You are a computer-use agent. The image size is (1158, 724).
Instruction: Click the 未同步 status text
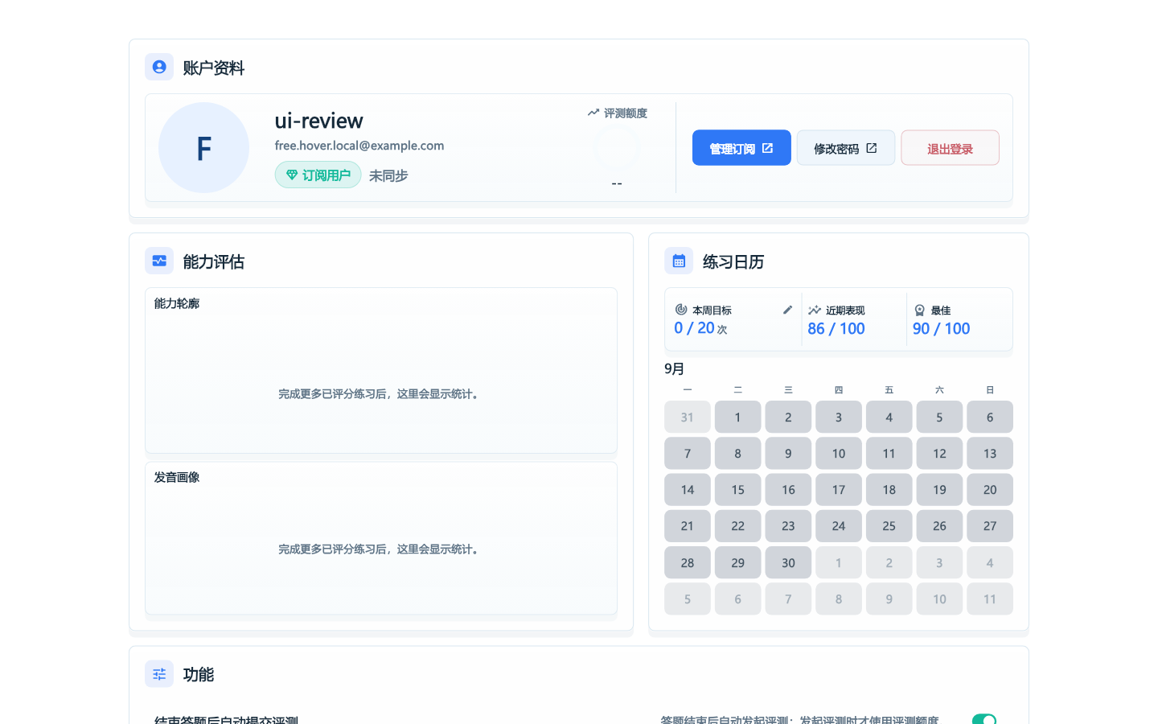(388, 175)
